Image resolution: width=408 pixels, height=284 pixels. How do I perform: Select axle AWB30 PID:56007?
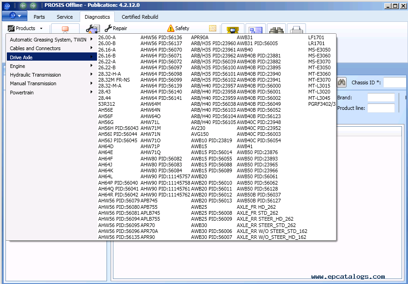212,237
